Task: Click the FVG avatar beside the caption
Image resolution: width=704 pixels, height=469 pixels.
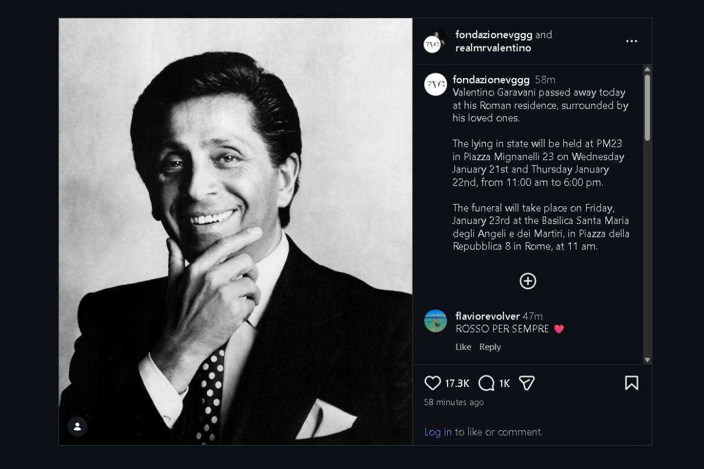Action: 435,84
